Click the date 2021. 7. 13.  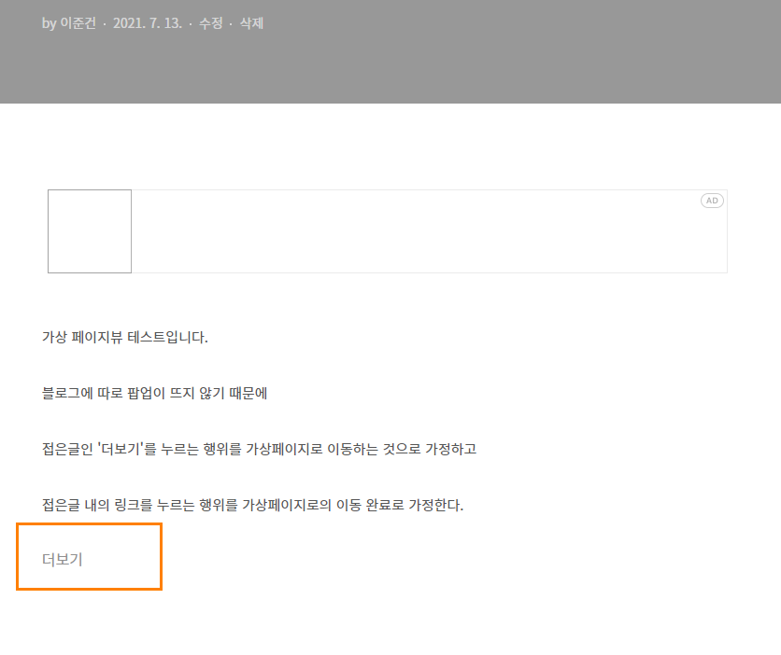point(148,23)
